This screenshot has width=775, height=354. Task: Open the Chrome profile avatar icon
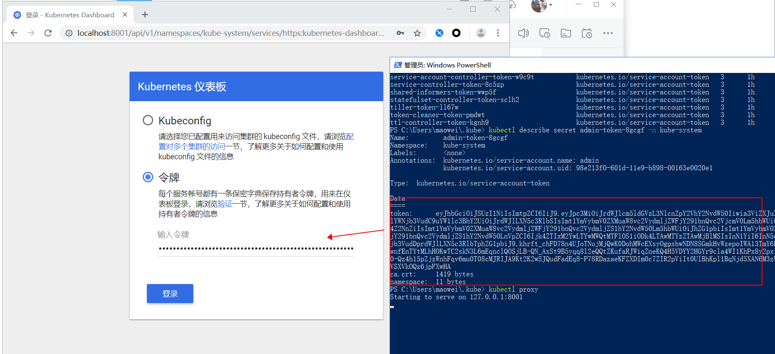[x=481, y=33]
